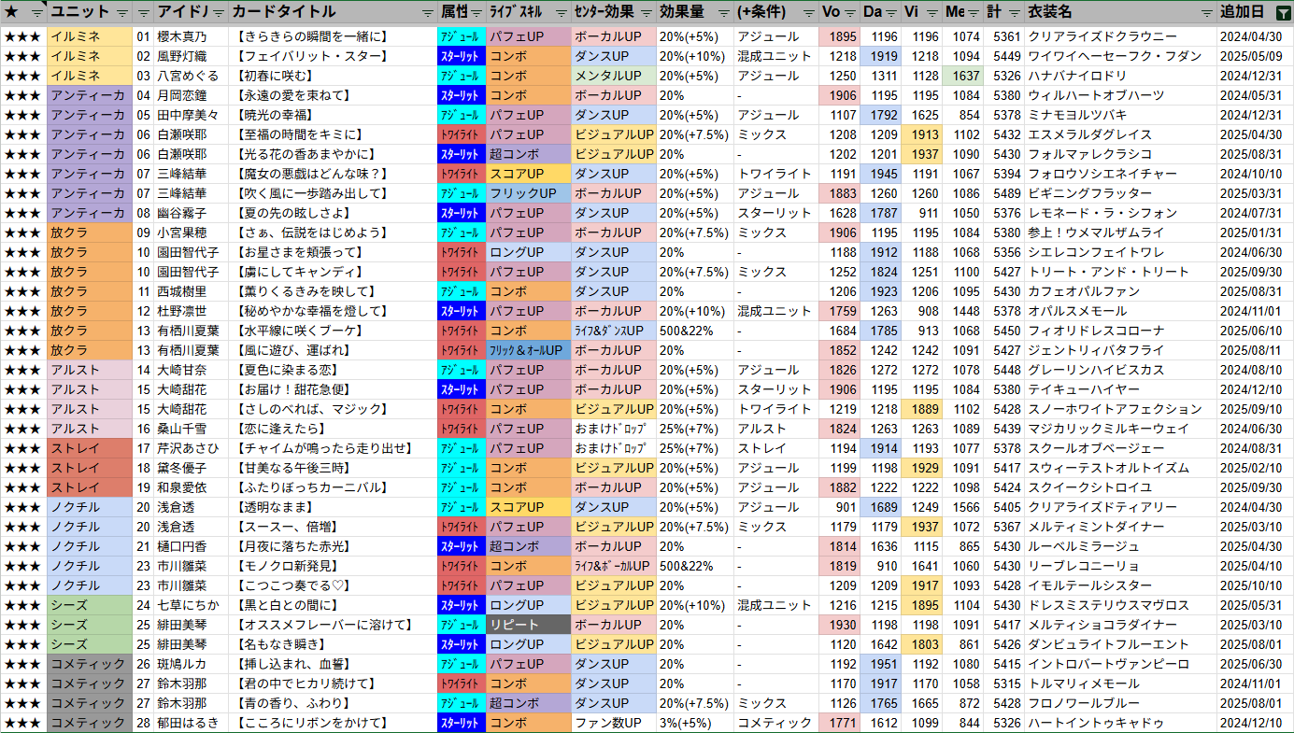Click the gray リピート live skill cell
Viewport: 1294px width, 733px height.
[527, 625]
